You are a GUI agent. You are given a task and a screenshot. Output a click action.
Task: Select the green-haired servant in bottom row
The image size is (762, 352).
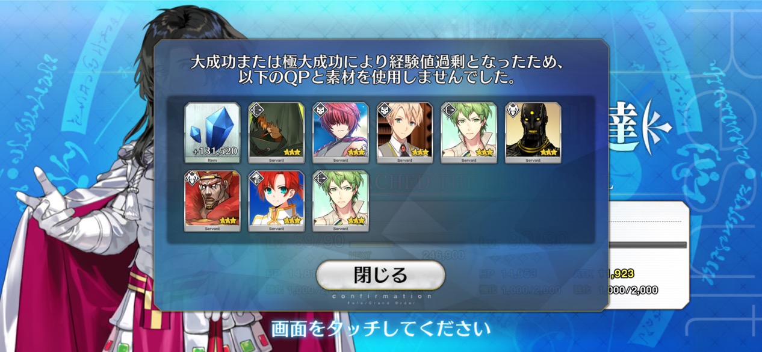point(341,201)
